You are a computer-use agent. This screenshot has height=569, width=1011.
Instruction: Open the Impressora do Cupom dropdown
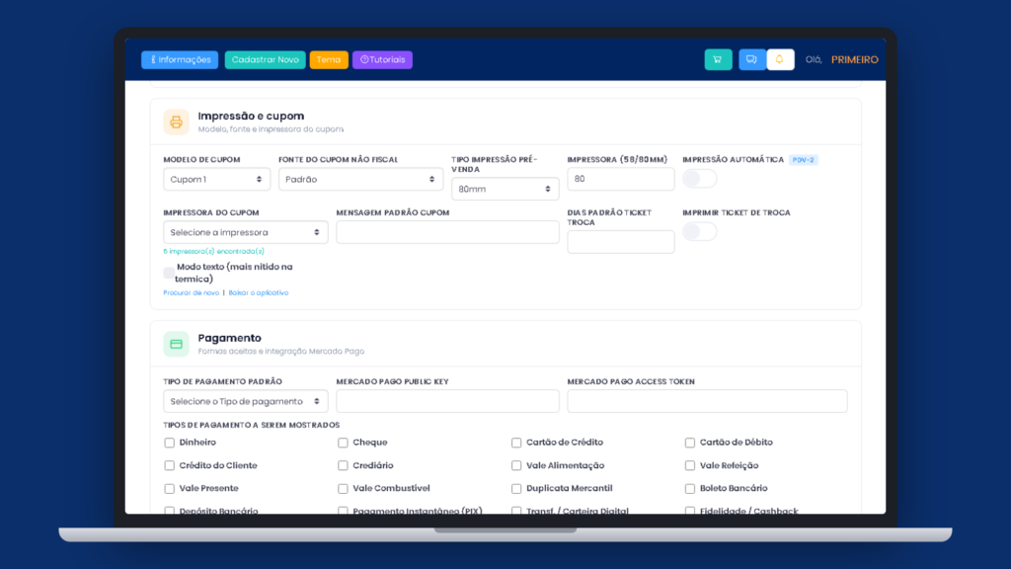(246, 232)
